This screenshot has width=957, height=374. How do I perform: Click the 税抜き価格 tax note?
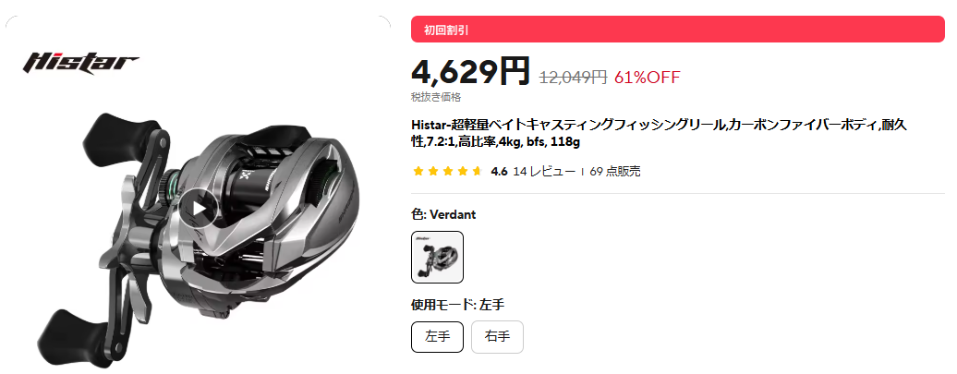[436, 97]
